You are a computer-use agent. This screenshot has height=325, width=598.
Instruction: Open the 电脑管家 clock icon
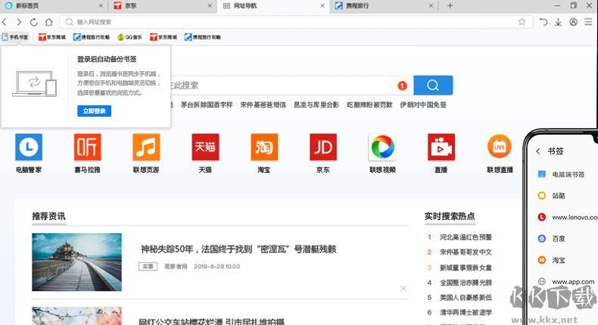coord(29,147)
